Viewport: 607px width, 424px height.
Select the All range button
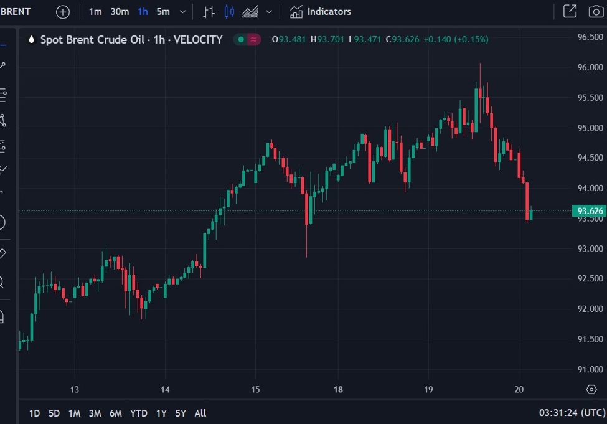coord(200,413)
